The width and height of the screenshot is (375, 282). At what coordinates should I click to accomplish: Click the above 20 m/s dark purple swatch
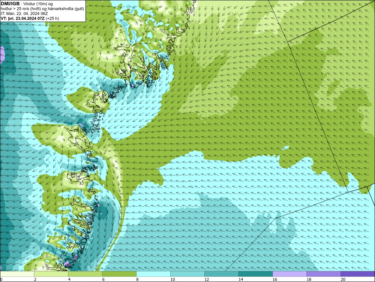(x=358, y=274)
